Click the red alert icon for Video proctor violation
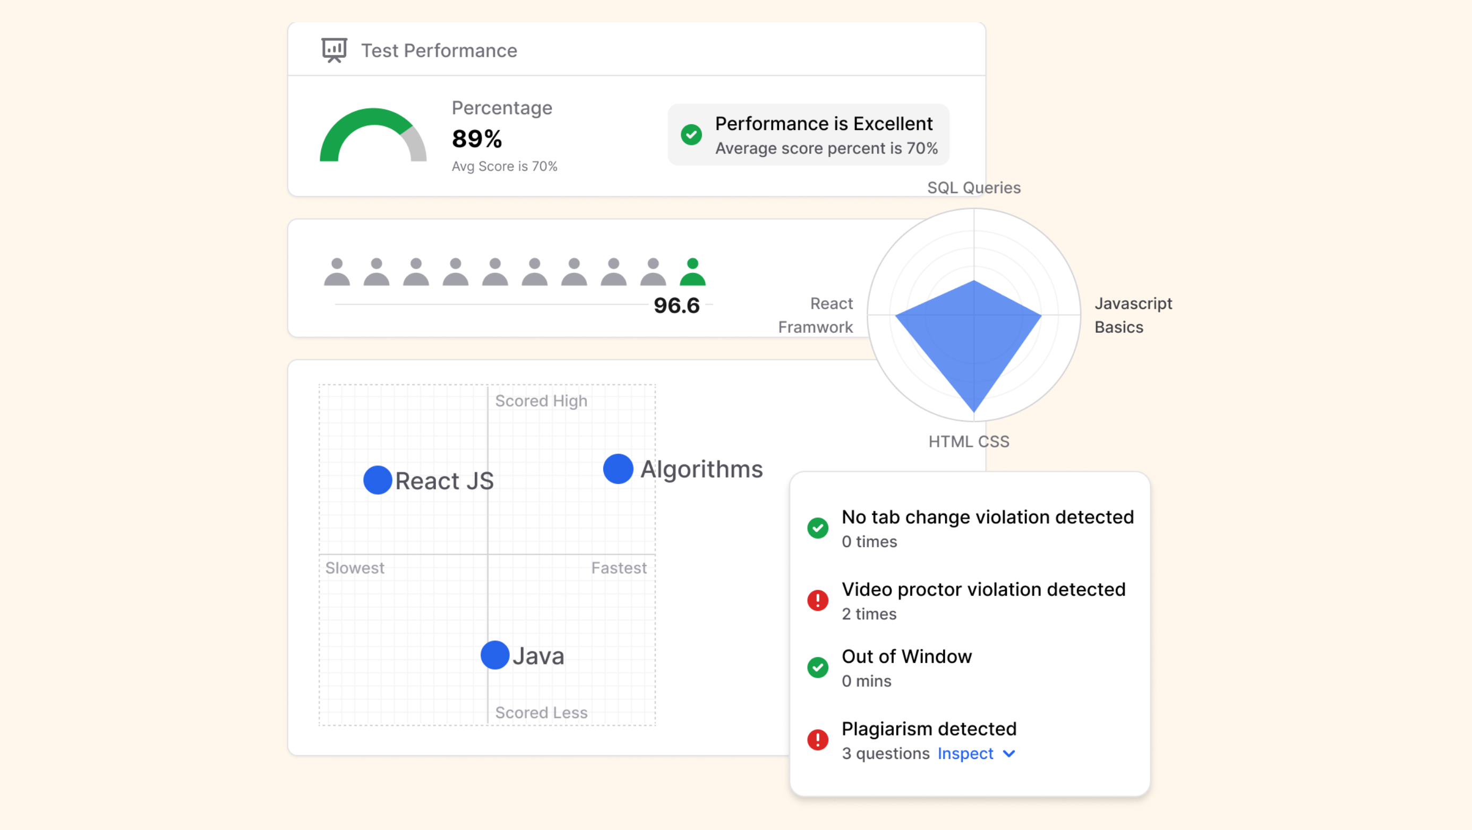The height and width of the screenshot is (830, 1472). point(818,600)
